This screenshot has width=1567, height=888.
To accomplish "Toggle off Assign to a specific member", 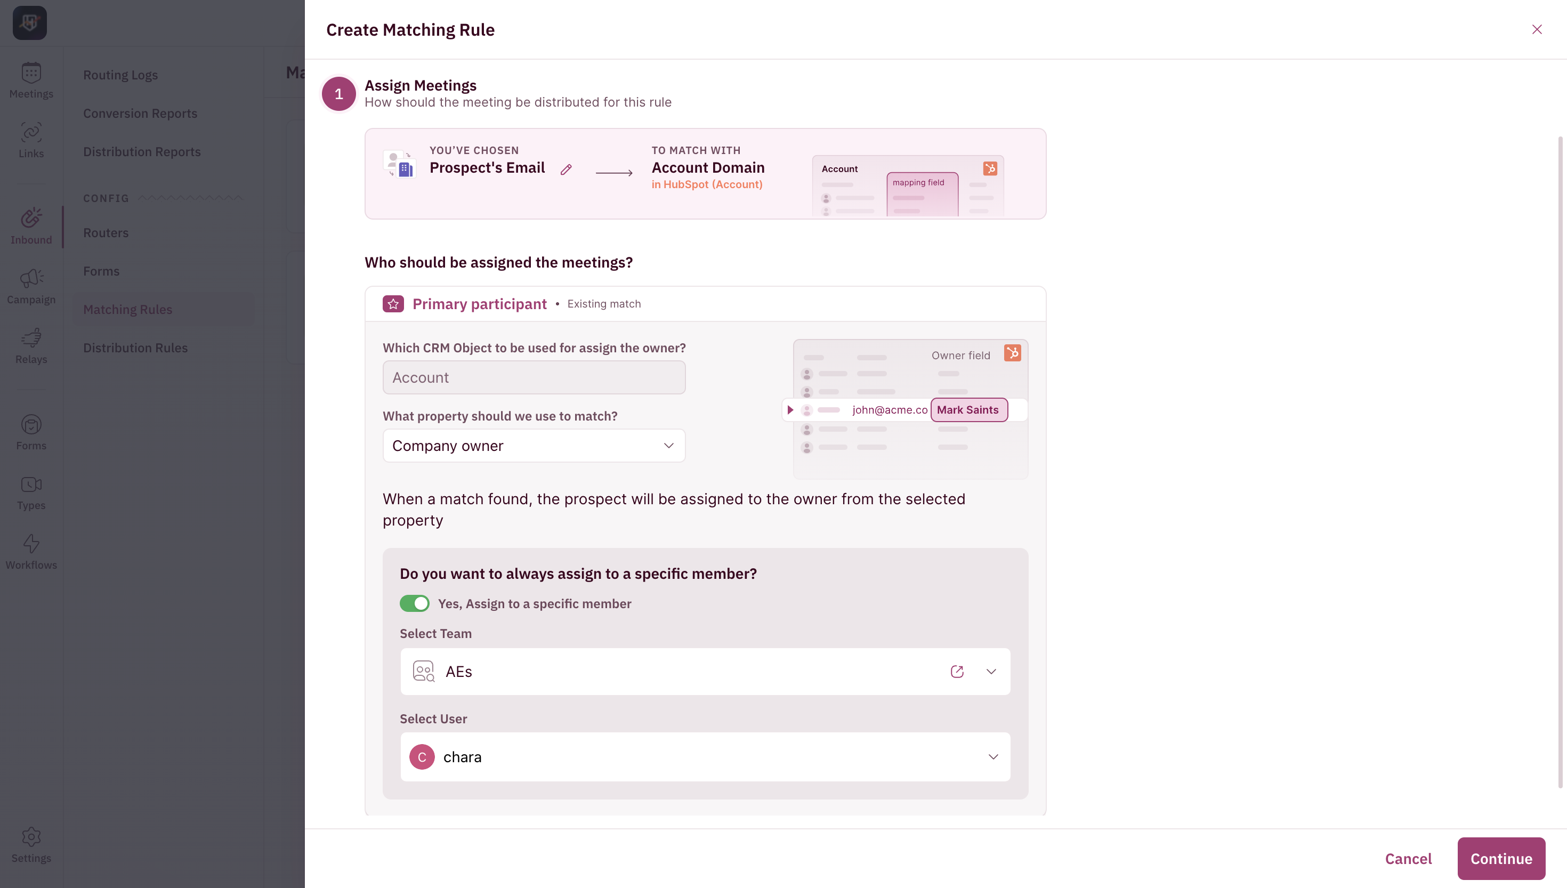I will click(x=415, y=603).
